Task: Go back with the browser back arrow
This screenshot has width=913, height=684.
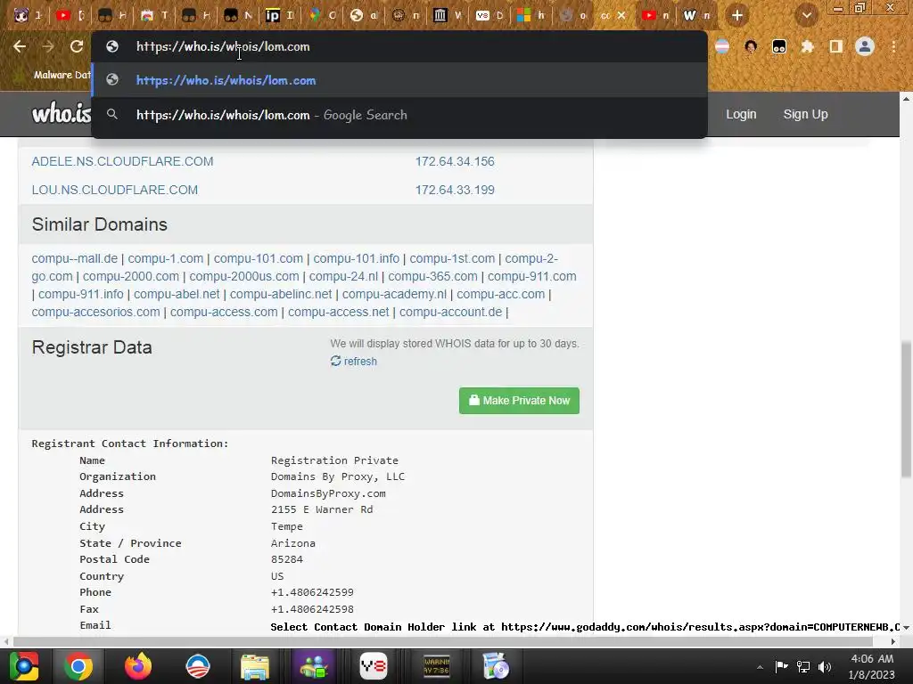Action: (20, 46)
